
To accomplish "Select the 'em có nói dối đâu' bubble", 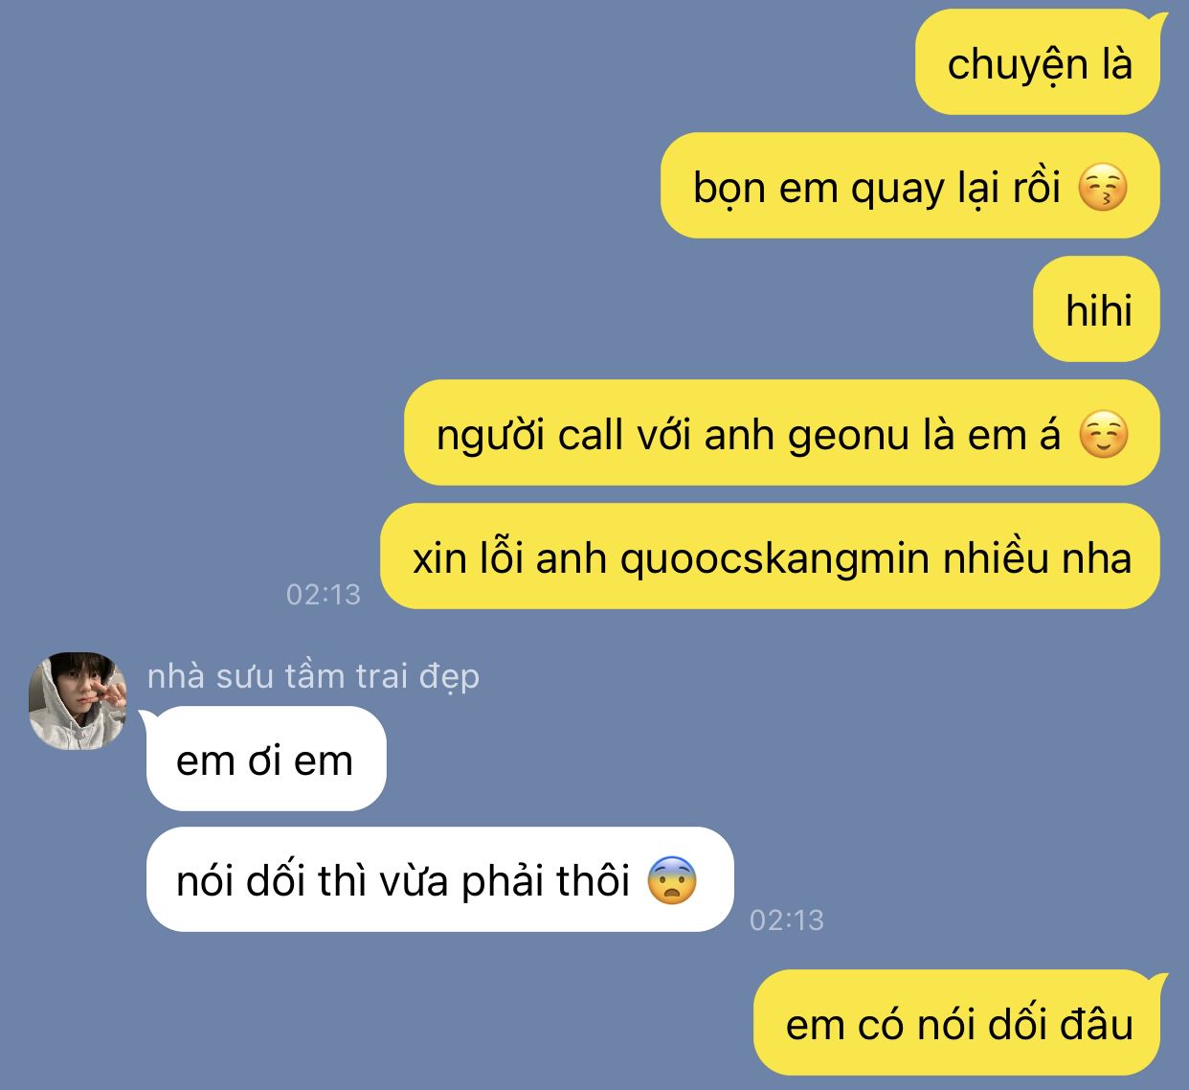I will 959,1023.
